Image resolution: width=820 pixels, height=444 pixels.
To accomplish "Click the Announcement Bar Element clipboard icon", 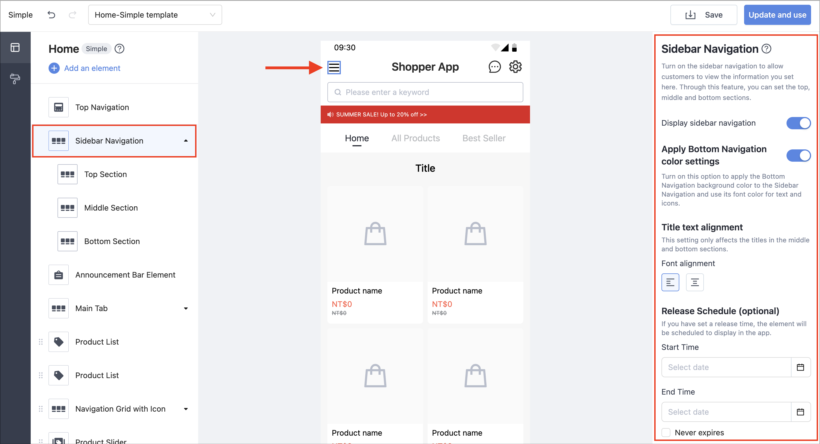I will point(59,275).
